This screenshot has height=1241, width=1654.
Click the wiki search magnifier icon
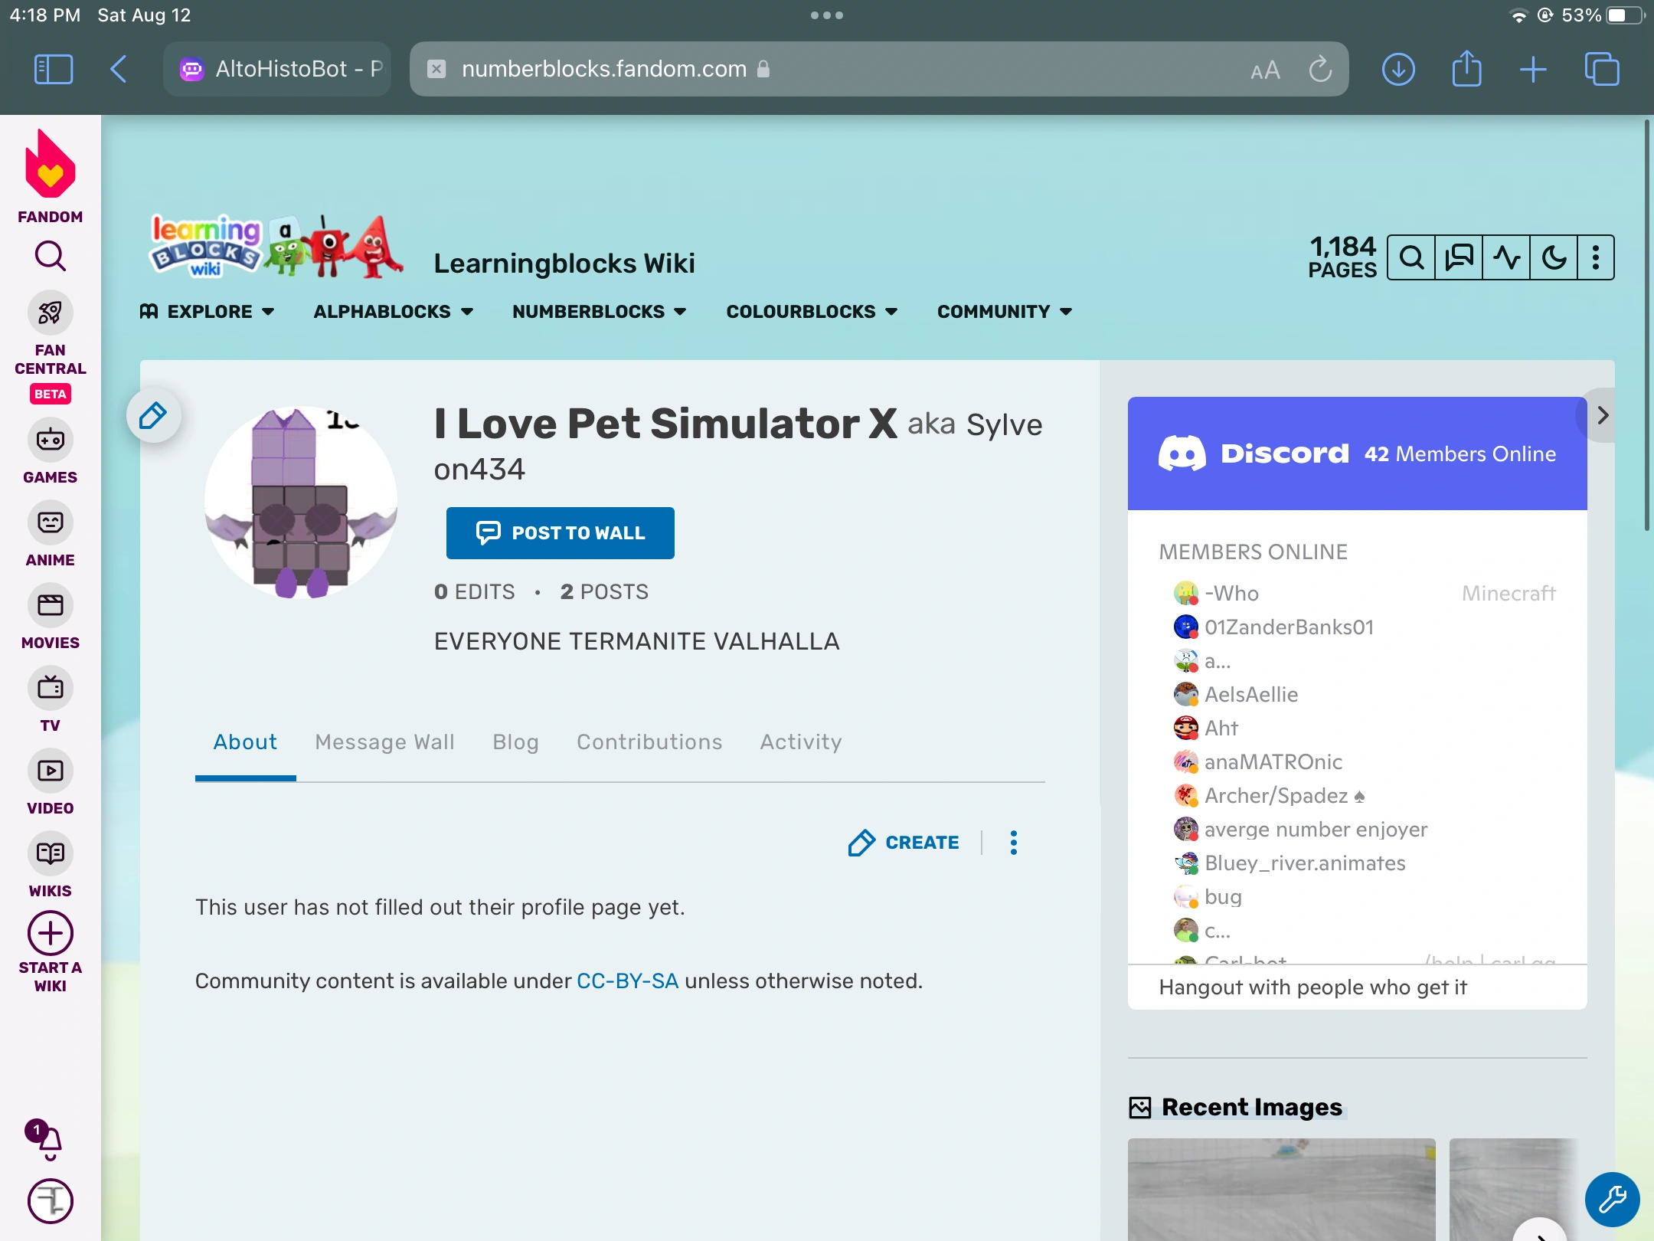click(1411, 257)
